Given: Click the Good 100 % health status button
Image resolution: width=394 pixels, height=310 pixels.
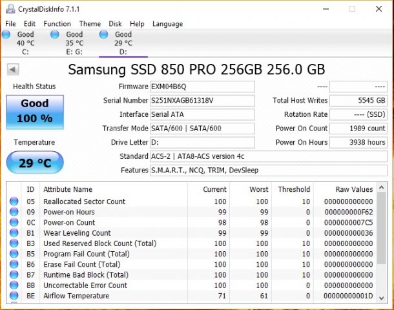Looking at the screenshot, I should point(35,110).
